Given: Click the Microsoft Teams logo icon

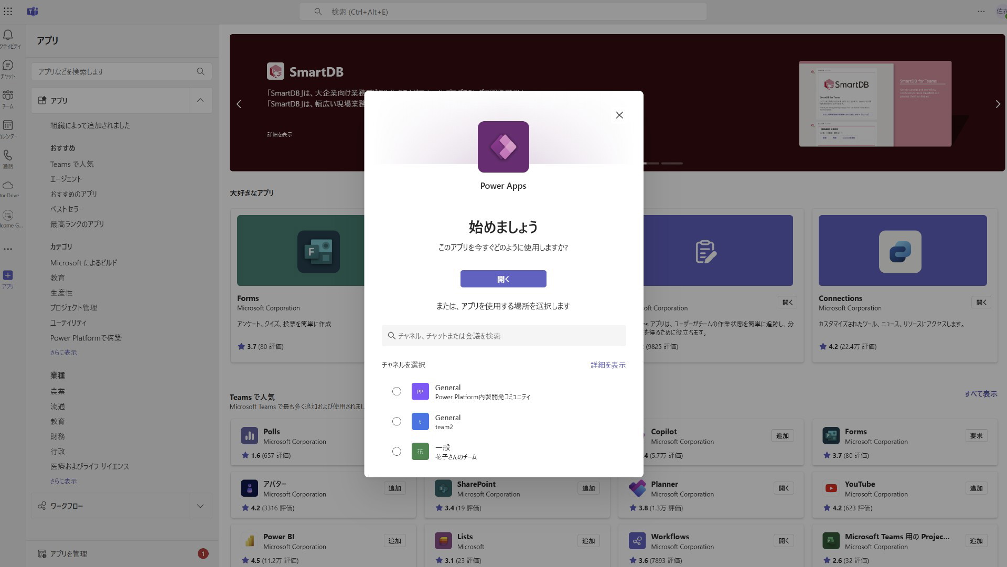Looking at the screenshot, I should (33, 12).
